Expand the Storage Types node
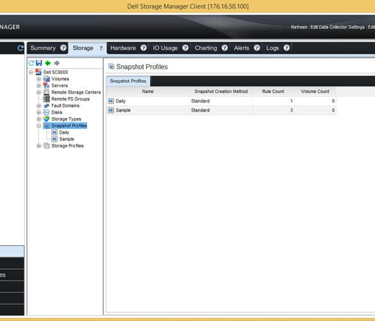Image resolution: width=375 pixels, height=321 pixels. coord(38,119)
